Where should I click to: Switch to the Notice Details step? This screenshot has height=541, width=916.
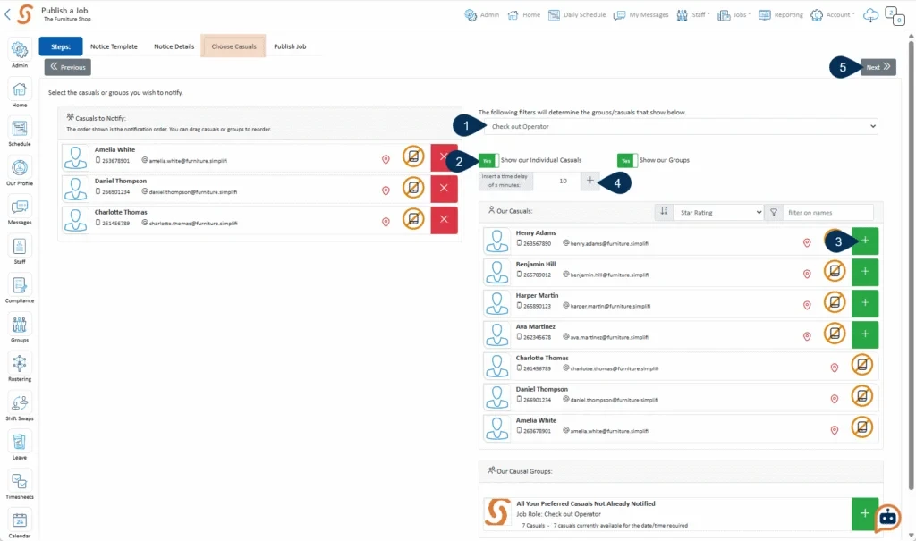174,46
